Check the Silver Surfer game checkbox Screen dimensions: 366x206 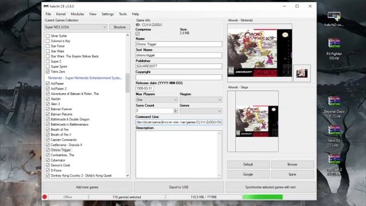coord(47,35)
